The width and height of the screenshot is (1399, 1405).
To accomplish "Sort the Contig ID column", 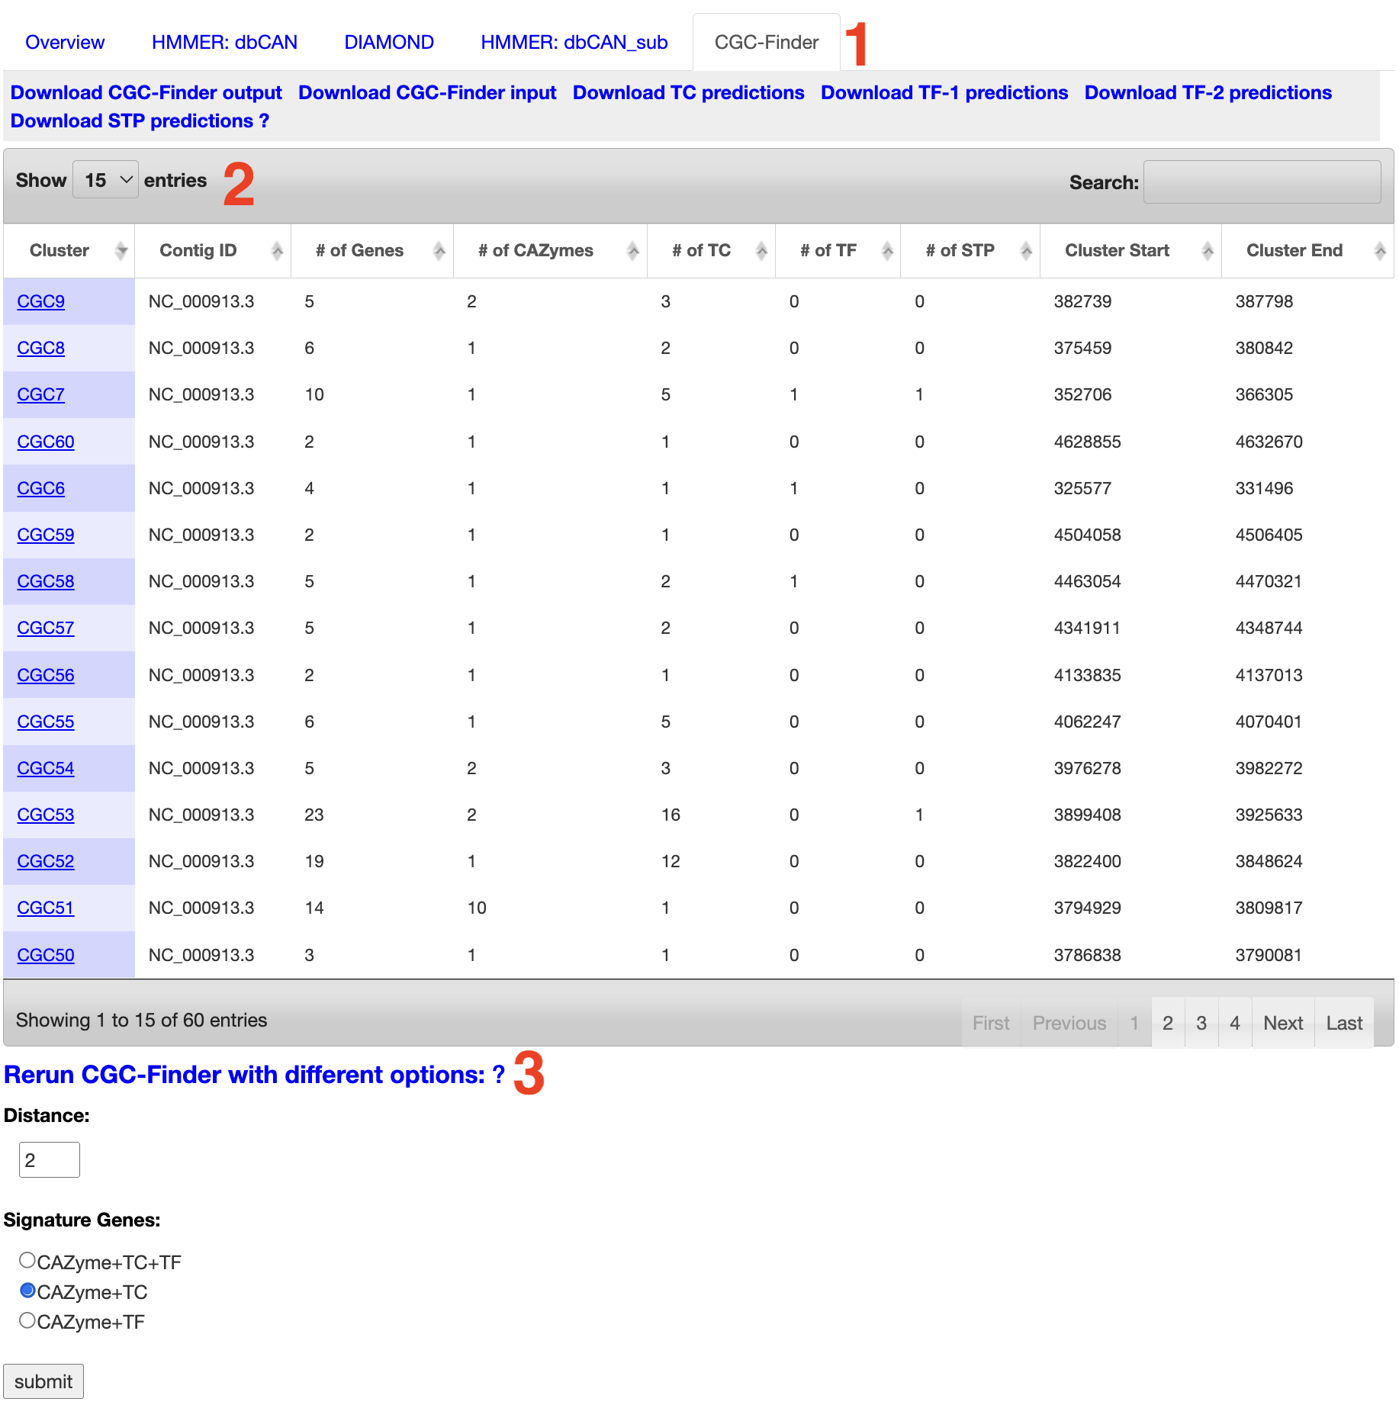I will 277,250.
